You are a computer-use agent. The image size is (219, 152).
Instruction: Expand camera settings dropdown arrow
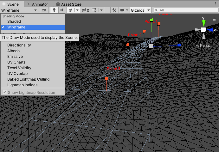[x=127, y=10]
